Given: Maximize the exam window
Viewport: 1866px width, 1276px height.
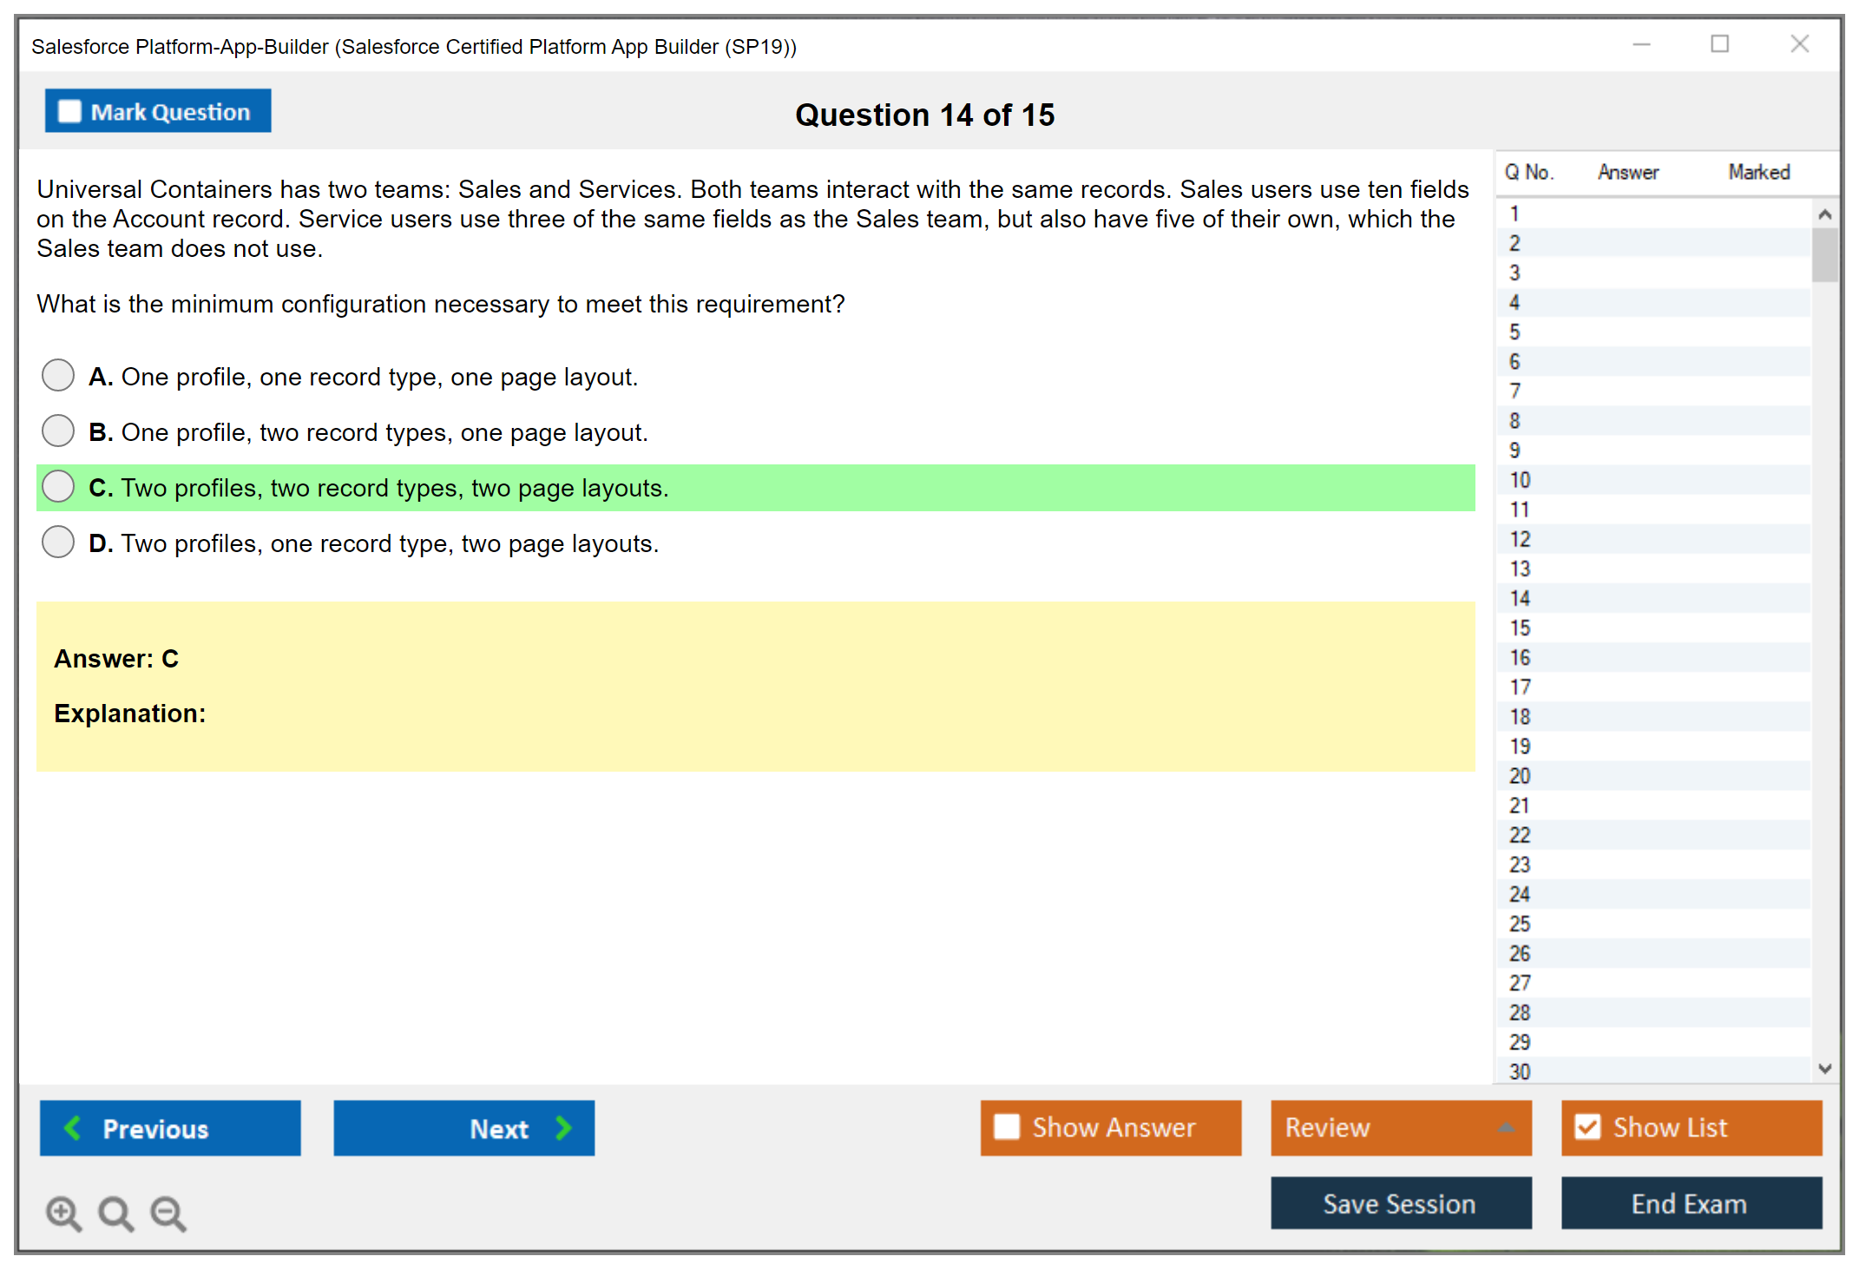Looking at the screenshot, I should [1719, 44].
